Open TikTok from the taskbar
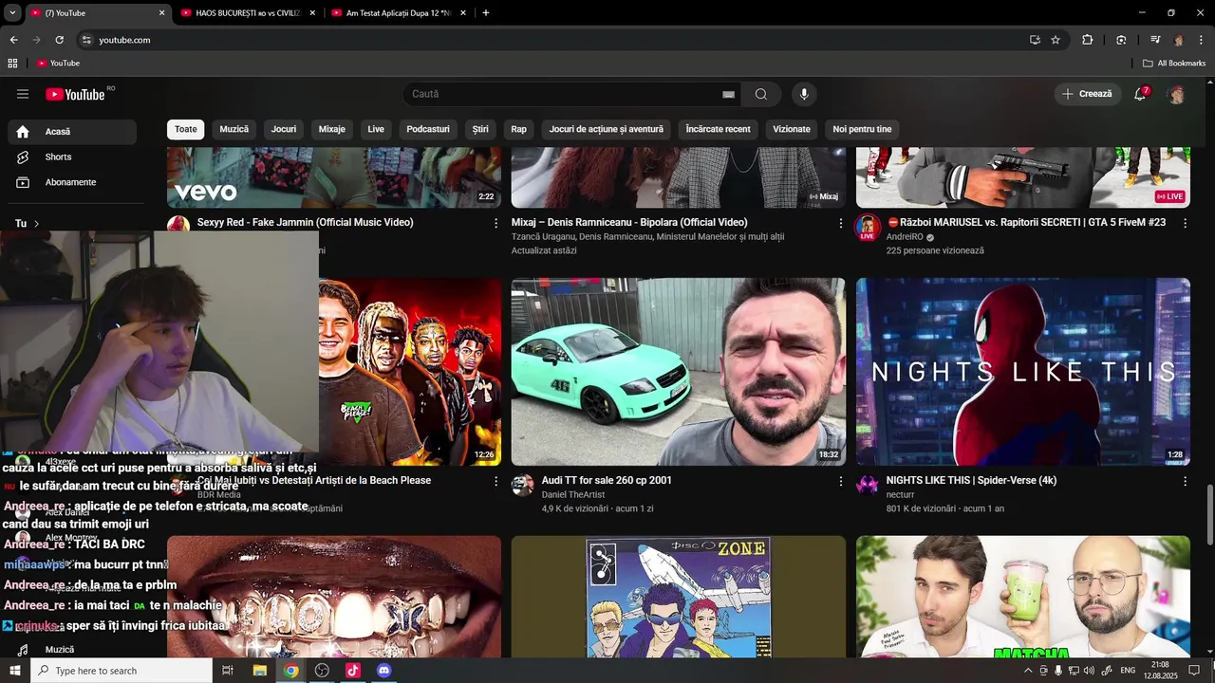Screen dimensions: 1215x683 pyautogui.click(x=352, y=671)
